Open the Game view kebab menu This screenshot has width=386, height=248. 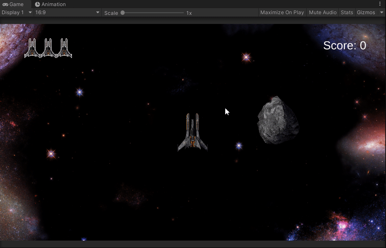tap(380, 4)
